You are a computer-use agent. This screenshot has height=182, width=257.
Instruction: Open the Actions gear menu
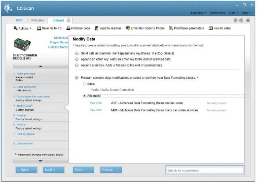[x=23, y=28]
